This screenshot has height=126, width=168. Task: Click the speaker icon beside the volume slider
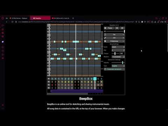pos(105,31)
